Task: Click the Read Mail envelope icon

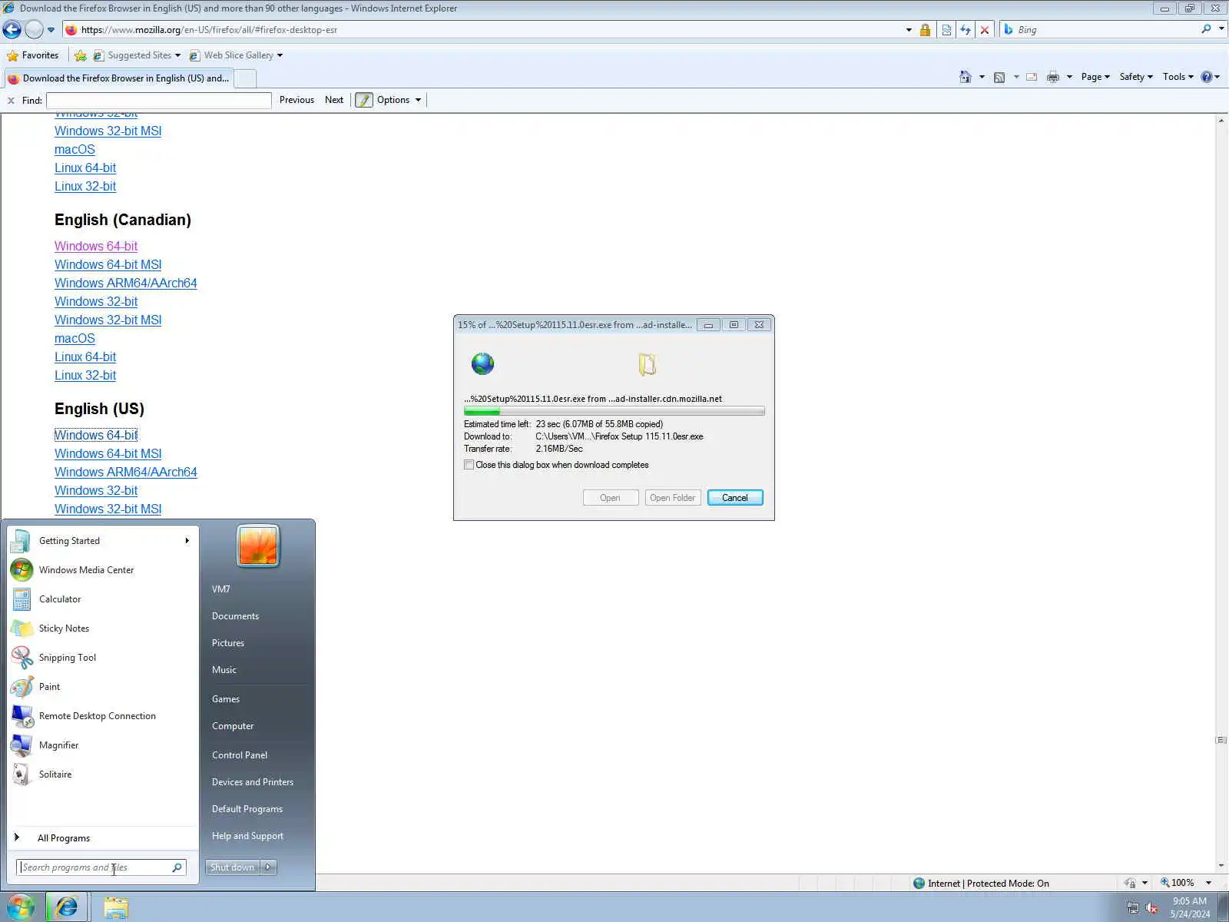Action: pyautogui.click(x=1032, y=77)
